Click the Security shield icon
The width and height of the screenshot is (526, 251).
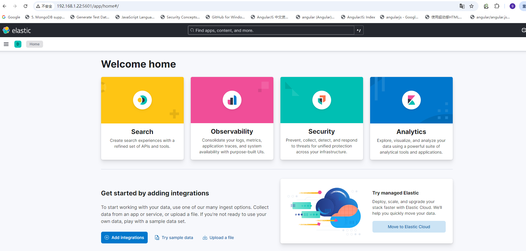pyautogui.click(x=322, y=100)
